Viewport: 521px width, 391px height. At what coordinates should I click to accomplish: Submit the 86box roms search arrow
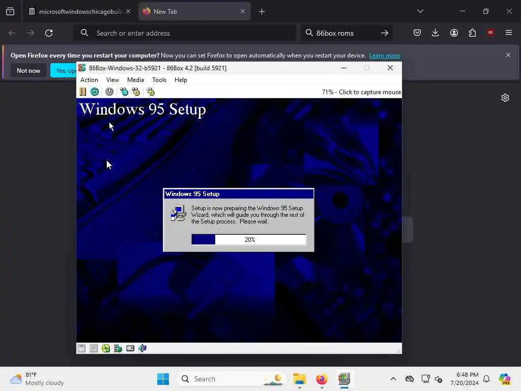point(385,33)
